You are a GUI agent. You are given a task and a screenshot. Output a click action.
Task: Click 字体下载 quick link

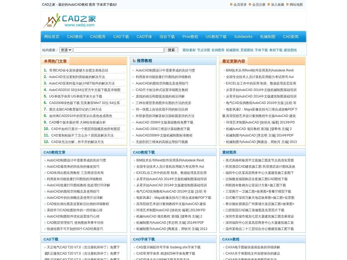[261, 50]
